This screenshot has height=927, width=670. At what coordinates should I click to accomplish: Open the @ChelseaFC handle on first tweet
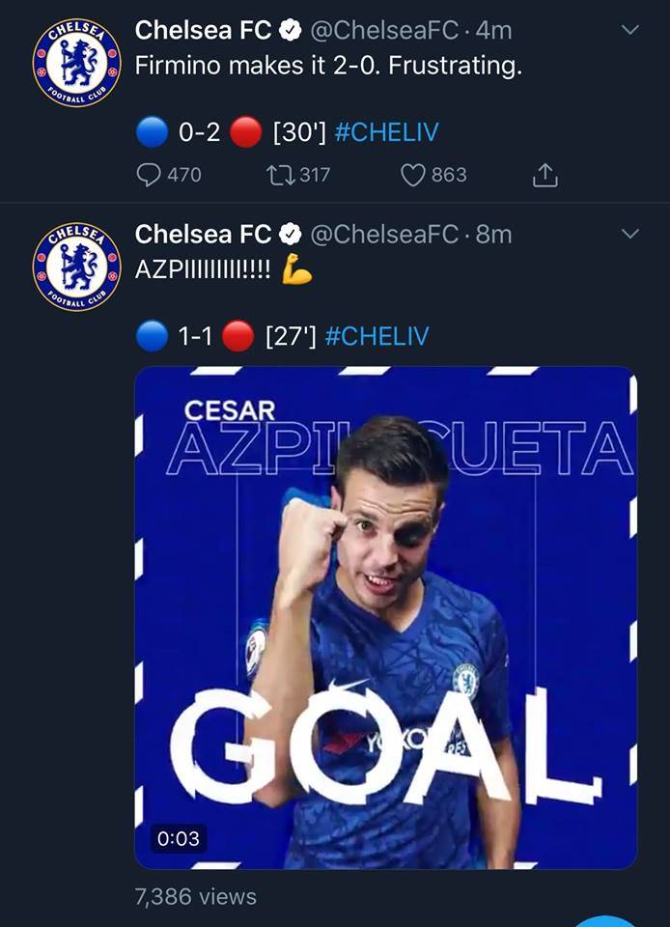[x=383, y=30]
